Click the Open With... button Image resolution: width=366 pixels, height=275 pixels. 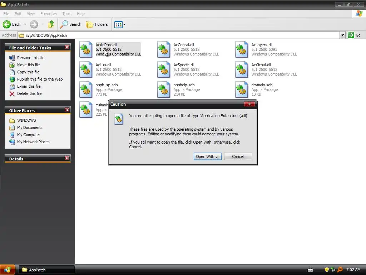207,156
